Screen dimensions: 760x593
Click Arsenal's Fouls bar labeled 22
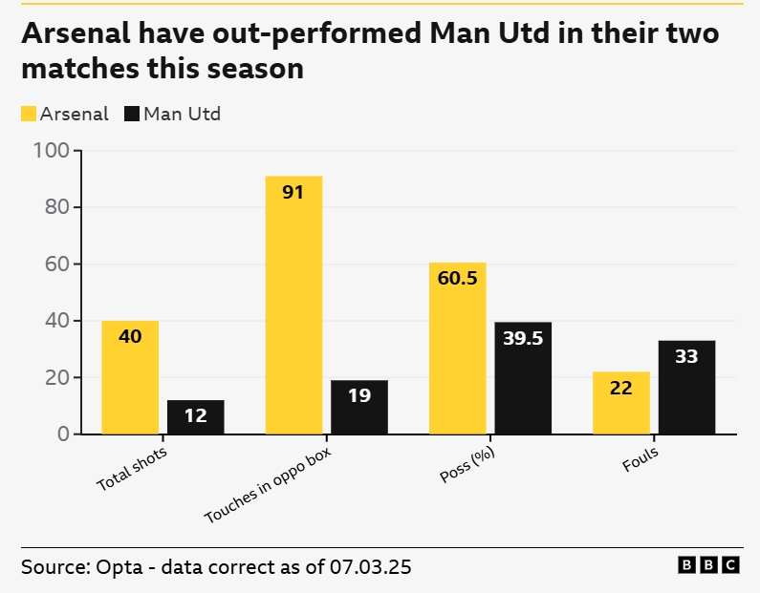620,403
